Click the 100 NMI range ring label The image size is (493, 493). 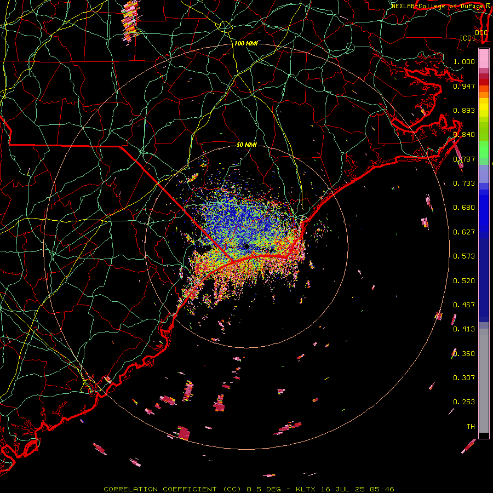(x=246, y=43)
